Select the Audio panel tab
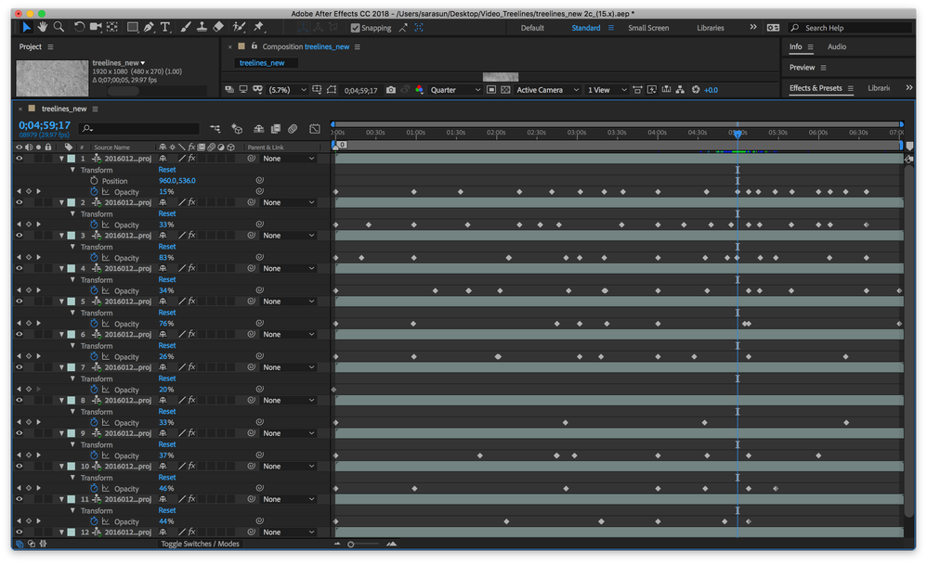Viewport: 927px width, 564px height. 836,46
